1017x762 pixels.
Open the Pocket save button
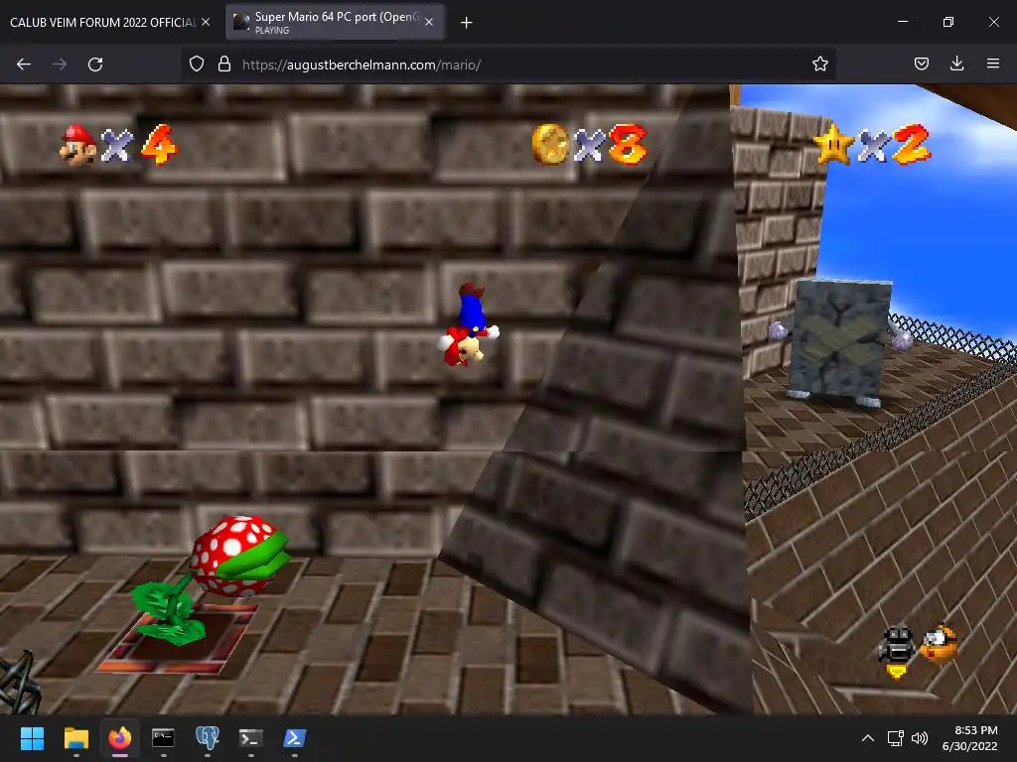point(921,64)
